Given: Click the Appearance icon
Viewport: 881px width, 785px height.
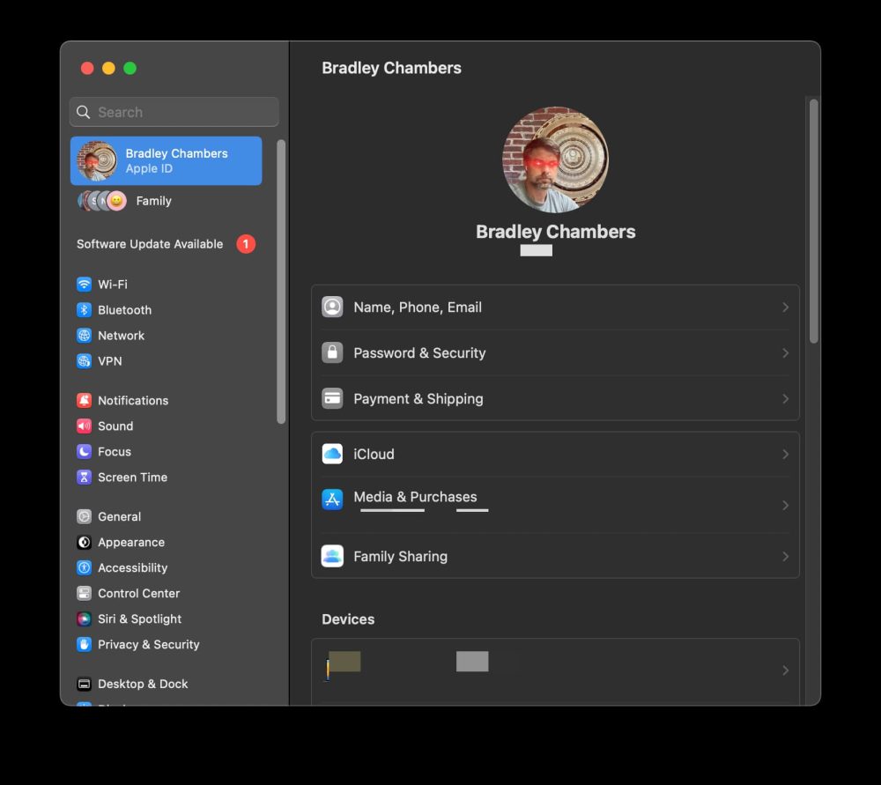Looking at the screenshot, I should click(84, 542).
